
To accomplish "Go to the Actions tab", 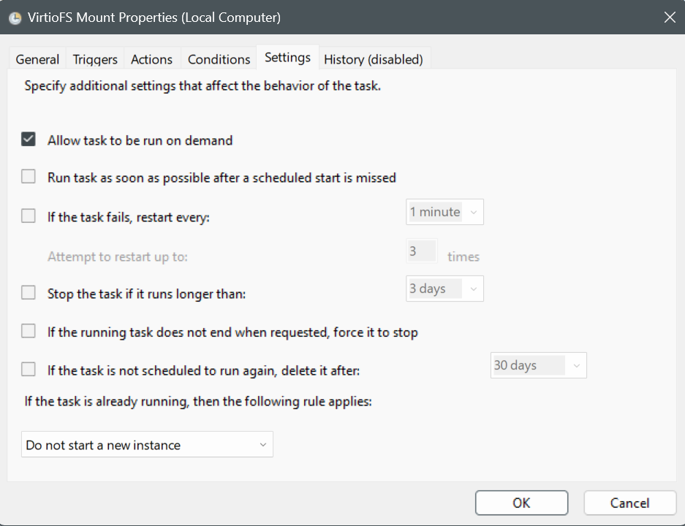I will [x=151, y=59].
